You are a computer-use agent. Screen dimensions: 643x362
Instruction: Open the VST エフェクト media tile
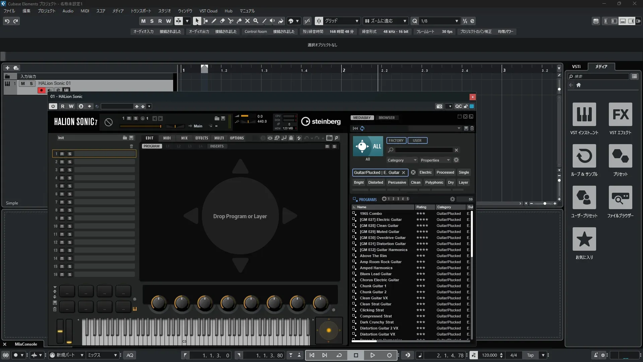coord(620,114)
